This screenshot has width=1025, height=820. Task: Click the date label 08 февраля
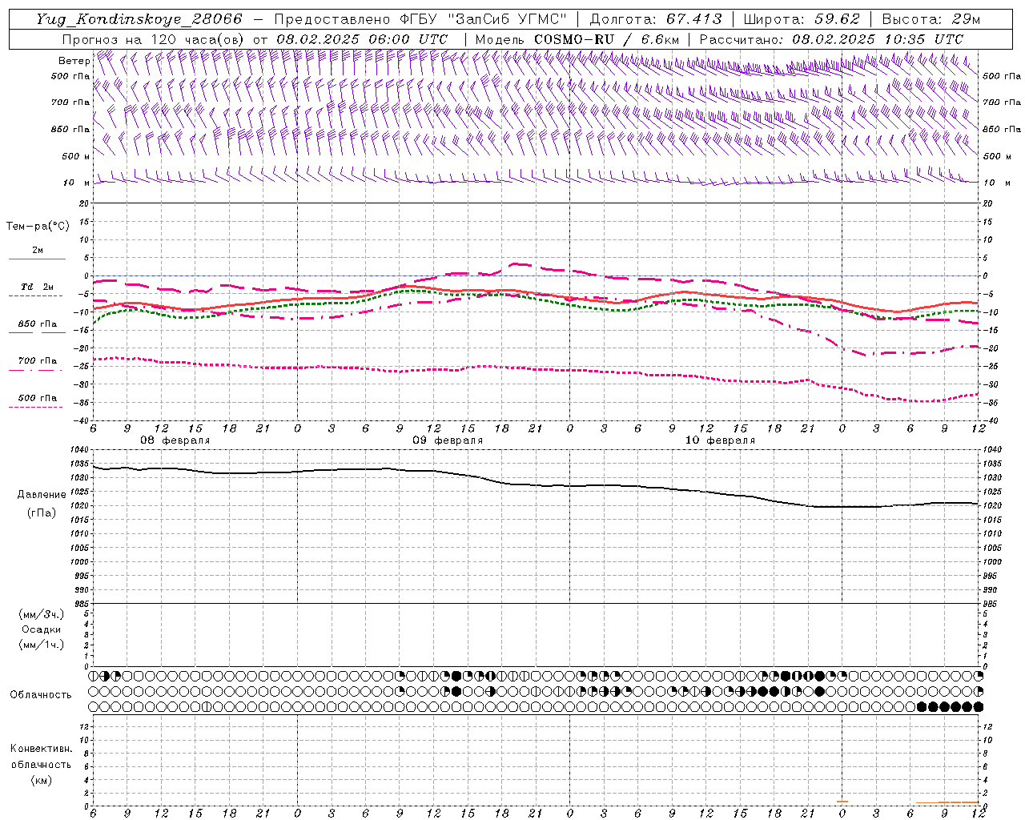point(175,440)
